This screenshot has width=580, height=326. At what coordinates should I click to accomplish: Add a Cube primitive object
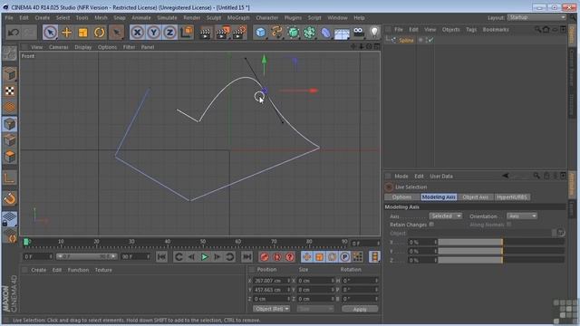[261, 33]
